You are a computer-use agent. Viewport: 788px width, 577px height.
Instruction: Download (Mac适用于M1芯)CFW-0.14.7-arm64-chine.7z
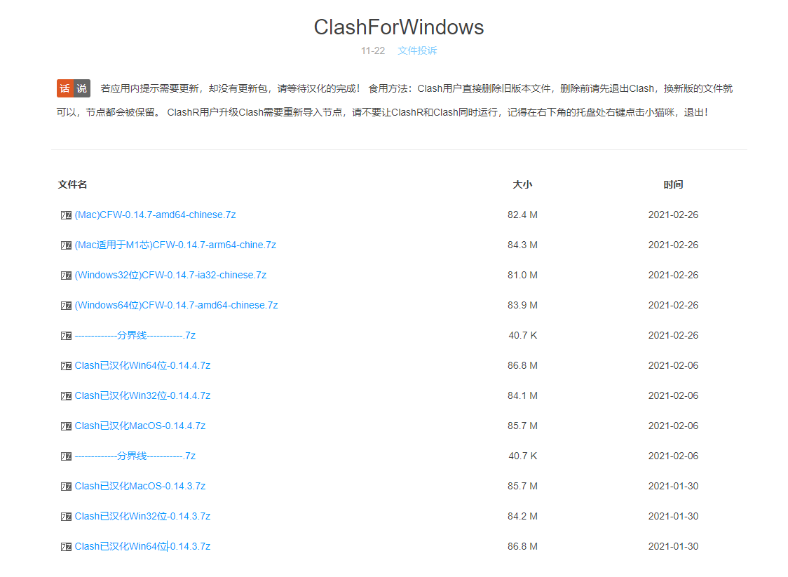[x=175, y=245]
